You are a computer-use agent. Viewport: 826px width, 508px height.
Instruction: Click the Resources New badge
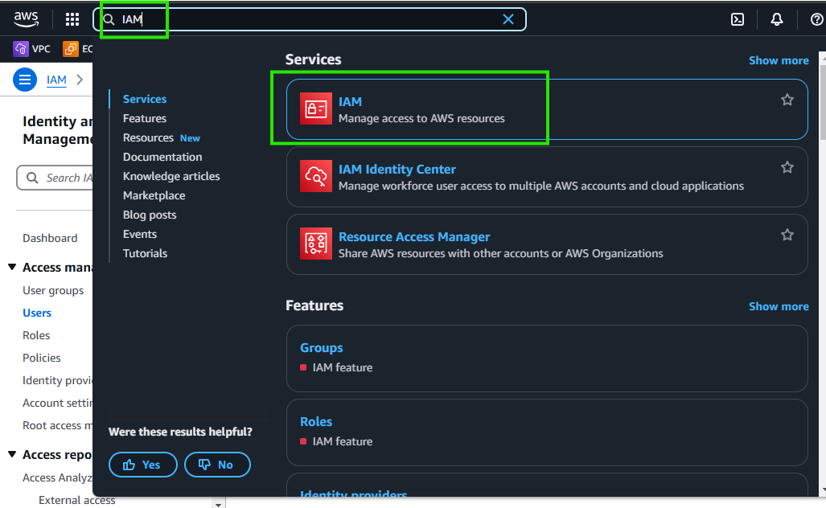click(x=190, y=138)
